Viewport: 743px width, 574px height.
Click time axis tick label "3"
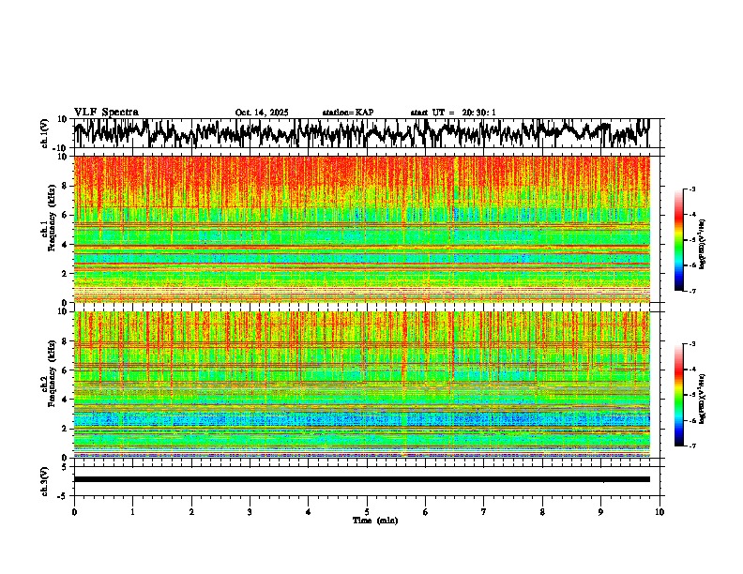pos(250,512)
